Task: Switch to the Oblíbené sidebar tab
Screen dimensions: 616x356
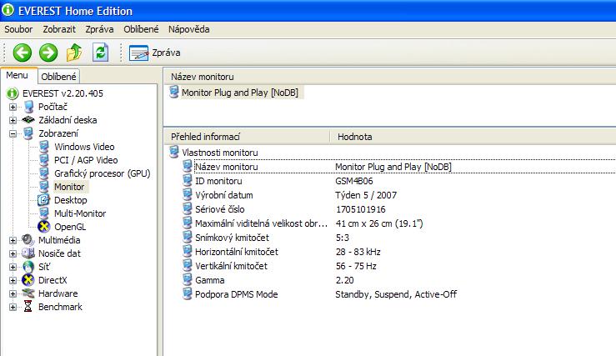Action: pos(58,77)
